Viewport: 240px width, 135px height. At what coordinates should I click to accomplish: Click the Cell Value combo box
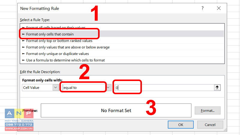(x=40, y=88)
